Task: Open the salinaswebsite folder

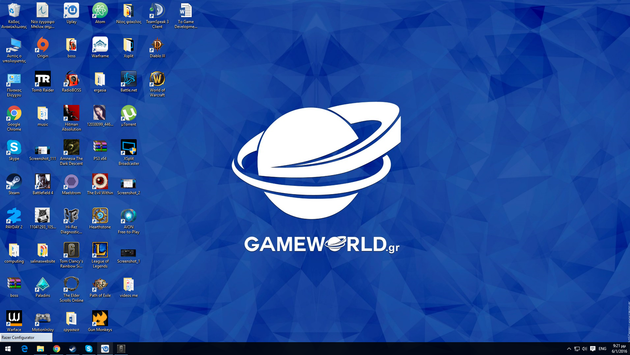Action: click(42, 253)
